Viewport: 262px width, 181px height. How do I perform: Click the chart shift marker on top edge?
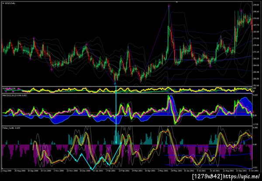click(x=177, y=2)
